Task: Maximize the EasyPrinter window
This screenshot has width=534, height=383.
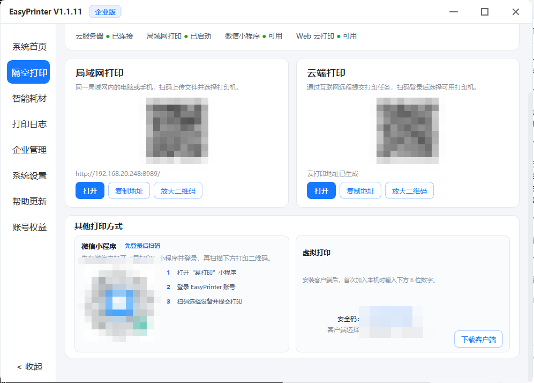Action: 485,12
